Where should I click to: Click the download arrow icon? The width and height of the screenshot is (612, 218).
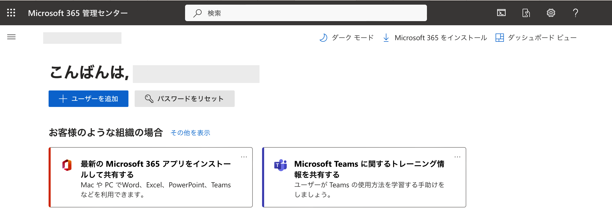click(x=386, y=38)
